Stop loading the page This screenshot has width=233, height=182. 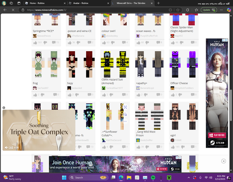coord(13,10)
